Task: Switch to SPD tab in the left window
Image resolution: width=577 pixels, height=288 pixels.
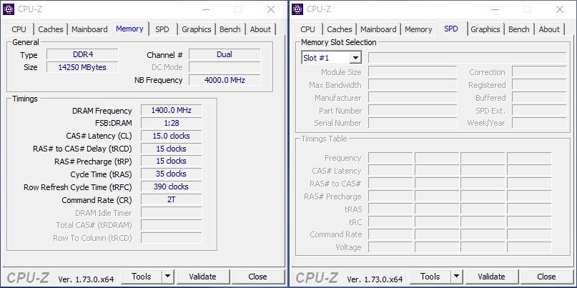Action: [162, 29]
